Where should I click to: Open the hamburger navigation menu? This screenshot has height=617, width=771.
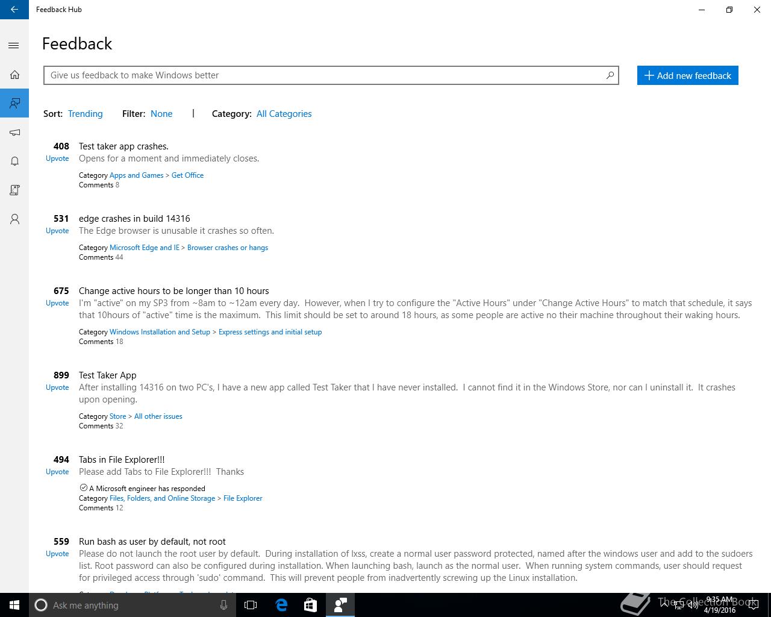coord(14,46)
